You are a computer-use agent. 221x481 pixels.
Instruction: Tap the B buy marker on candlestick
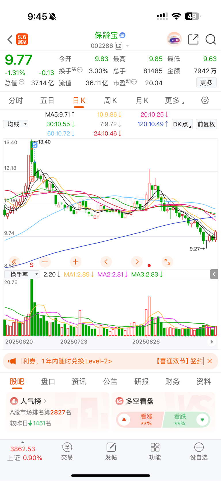[x=32, y=179]
